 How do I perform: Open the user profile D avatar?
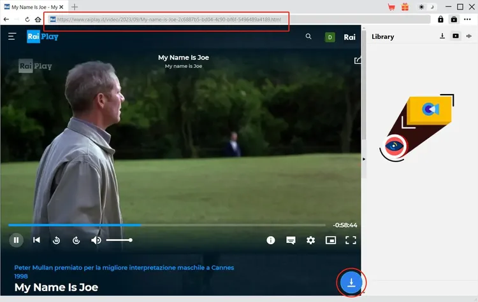pos(330,37)
